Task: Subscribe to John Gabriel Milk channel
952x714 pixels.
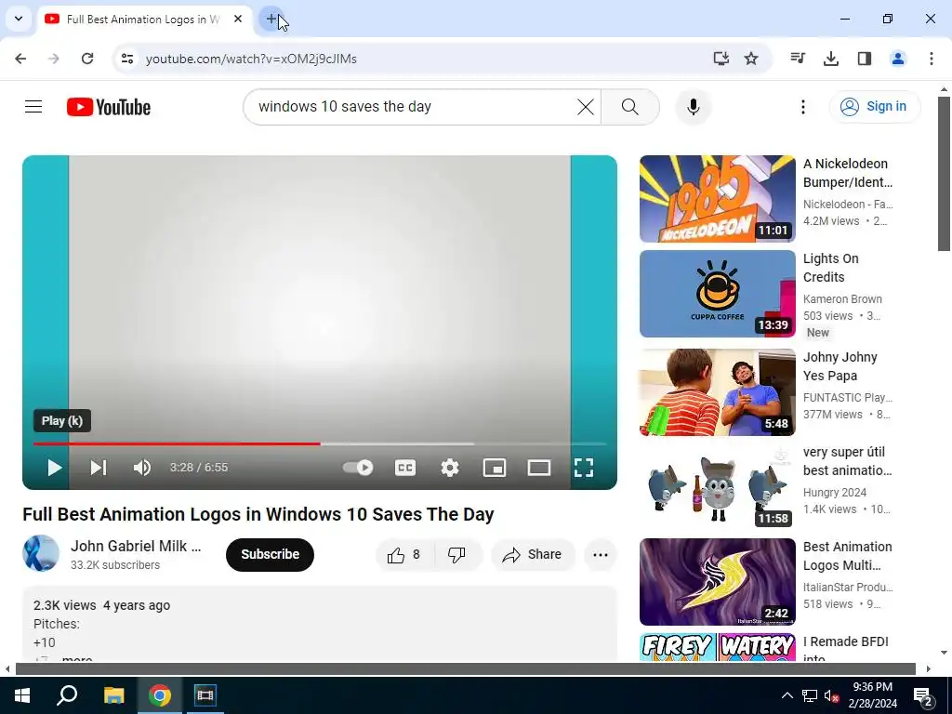Action: pyautogui.click(x=271, y=554)
